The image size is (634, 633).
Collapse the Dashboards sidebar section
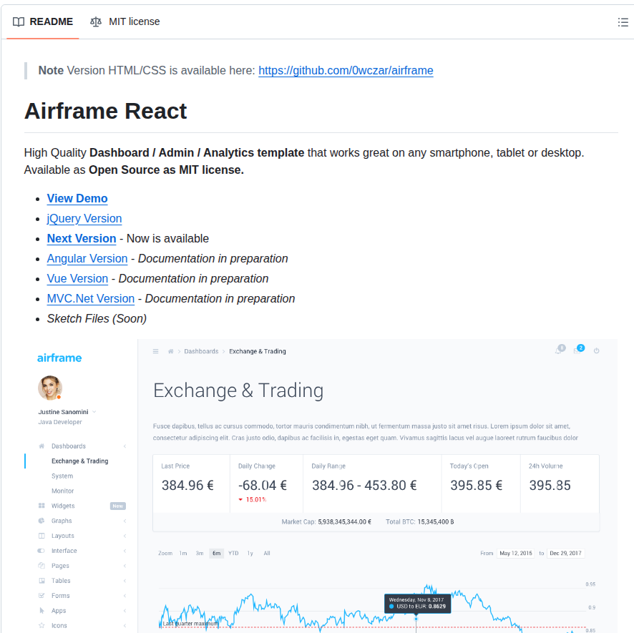click(125, 446)
